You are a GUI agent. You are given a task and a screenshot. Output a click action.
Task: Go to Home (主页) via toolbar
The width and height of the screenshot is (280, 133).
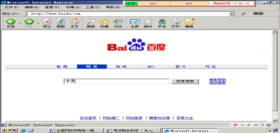[x=74, y=23]
